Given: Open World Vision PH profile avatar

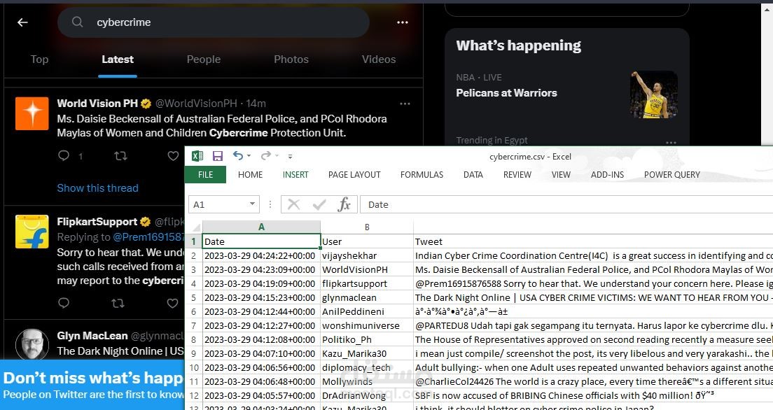Looking at the screenshot, I should 32,113.
